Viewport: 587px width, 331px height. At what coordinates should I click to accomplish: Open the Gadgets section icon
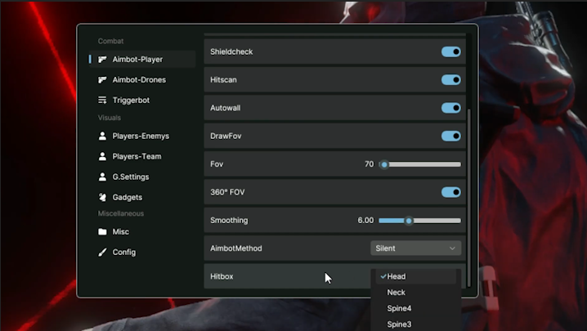pyautogui.click(x=103, y=197)
